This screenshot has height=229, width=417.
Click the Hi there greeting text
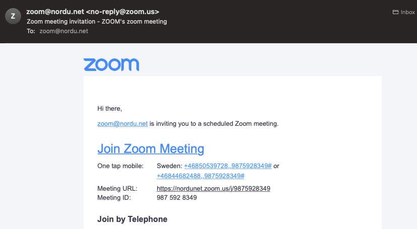coord(110,109)
